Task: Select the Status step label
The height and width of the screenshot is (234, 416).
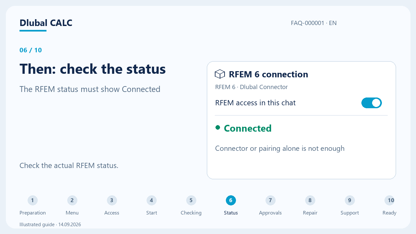Action: pos(231,213)
